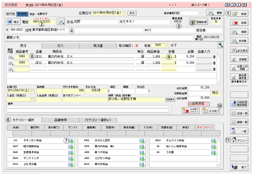This screenshot has width=254, height=174.
Task: Go to メニュー with the house icon
Action: pyautogui.click(x=239, y=140)
